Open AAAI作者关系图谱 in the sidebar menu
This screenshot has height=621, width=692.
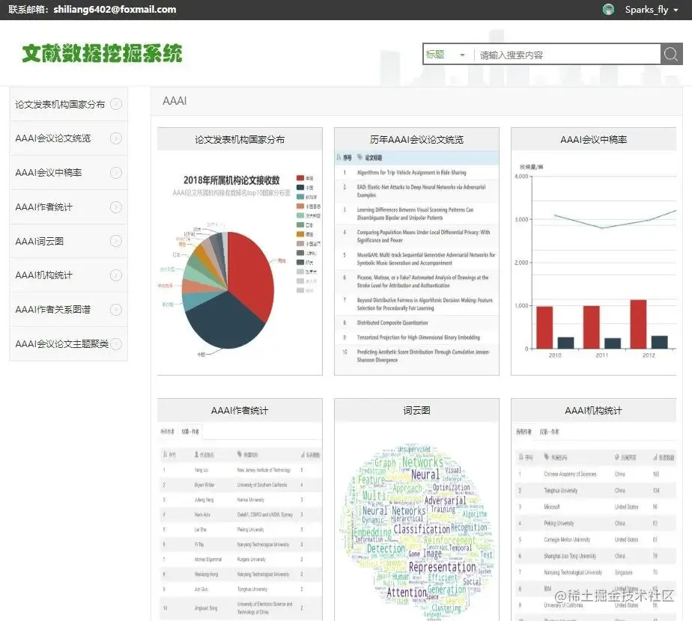(x=68, y=310)
